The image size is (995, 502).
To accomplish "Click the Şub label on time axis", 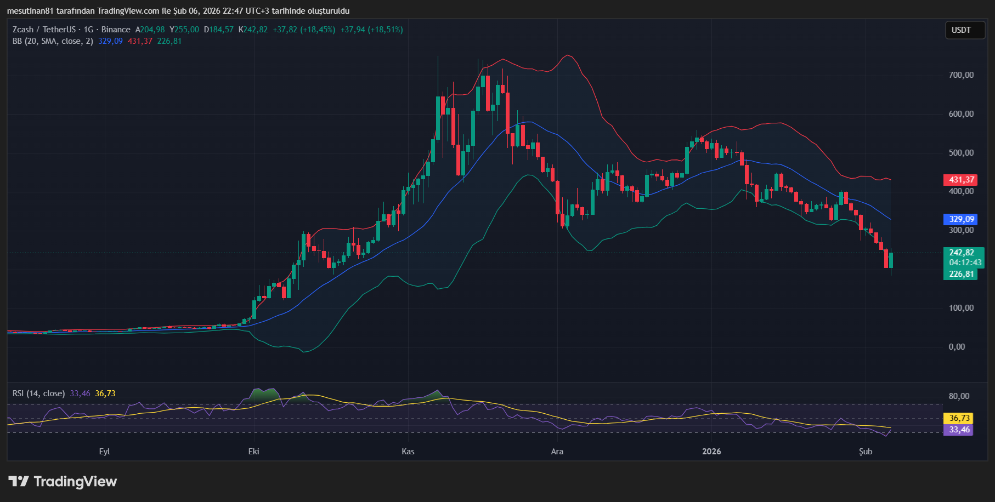I will 865,452.
